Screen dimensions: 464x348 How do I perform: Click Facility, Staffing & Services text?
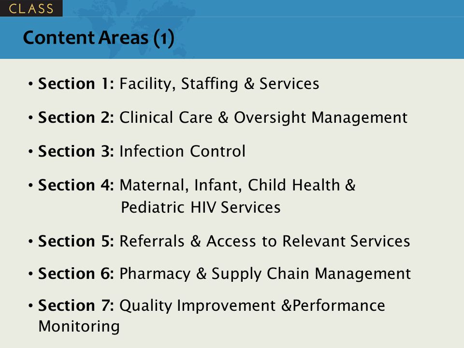coord(219,84)
